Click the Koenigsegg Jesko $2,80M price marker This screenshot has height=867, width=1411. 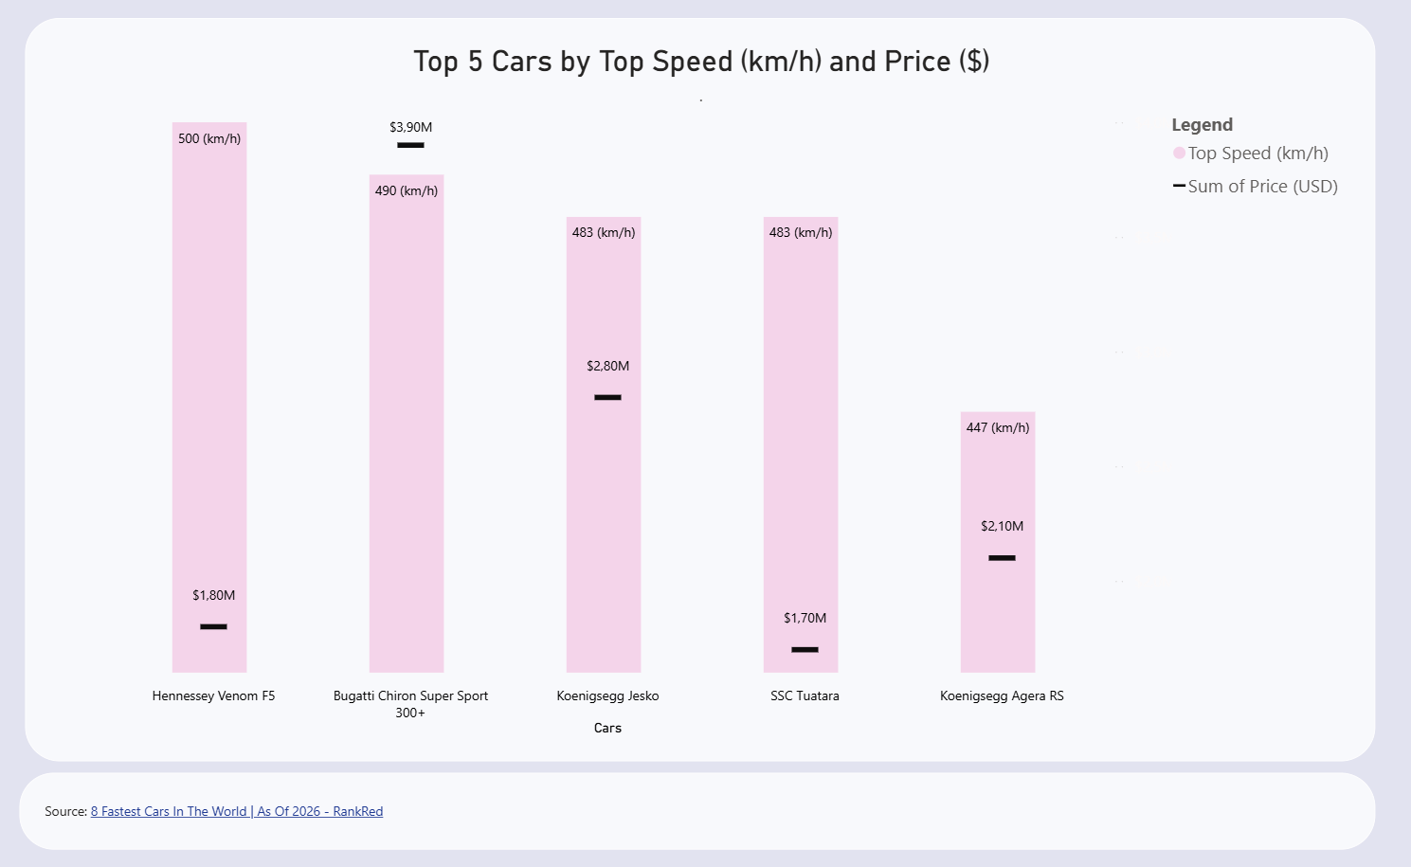[607, 397]
